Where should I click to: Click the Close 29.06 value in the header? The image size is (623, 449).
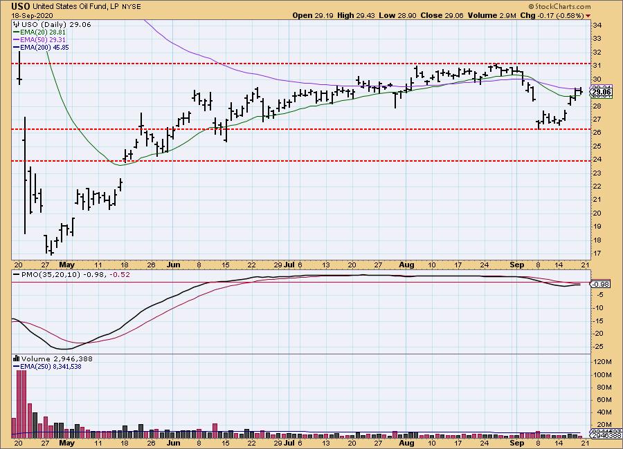click(442, 15)
